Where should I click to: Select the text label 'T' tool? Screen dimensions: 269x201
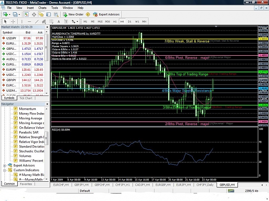click(x=66, y=21)
